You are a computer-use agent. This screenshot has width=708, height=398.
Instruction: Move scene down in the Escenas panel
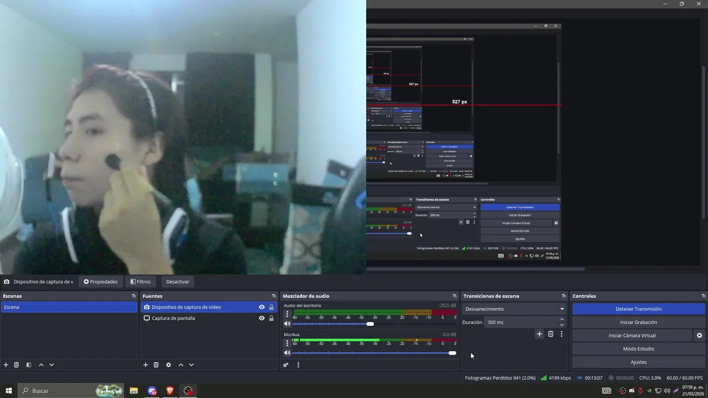coord(51,365)
